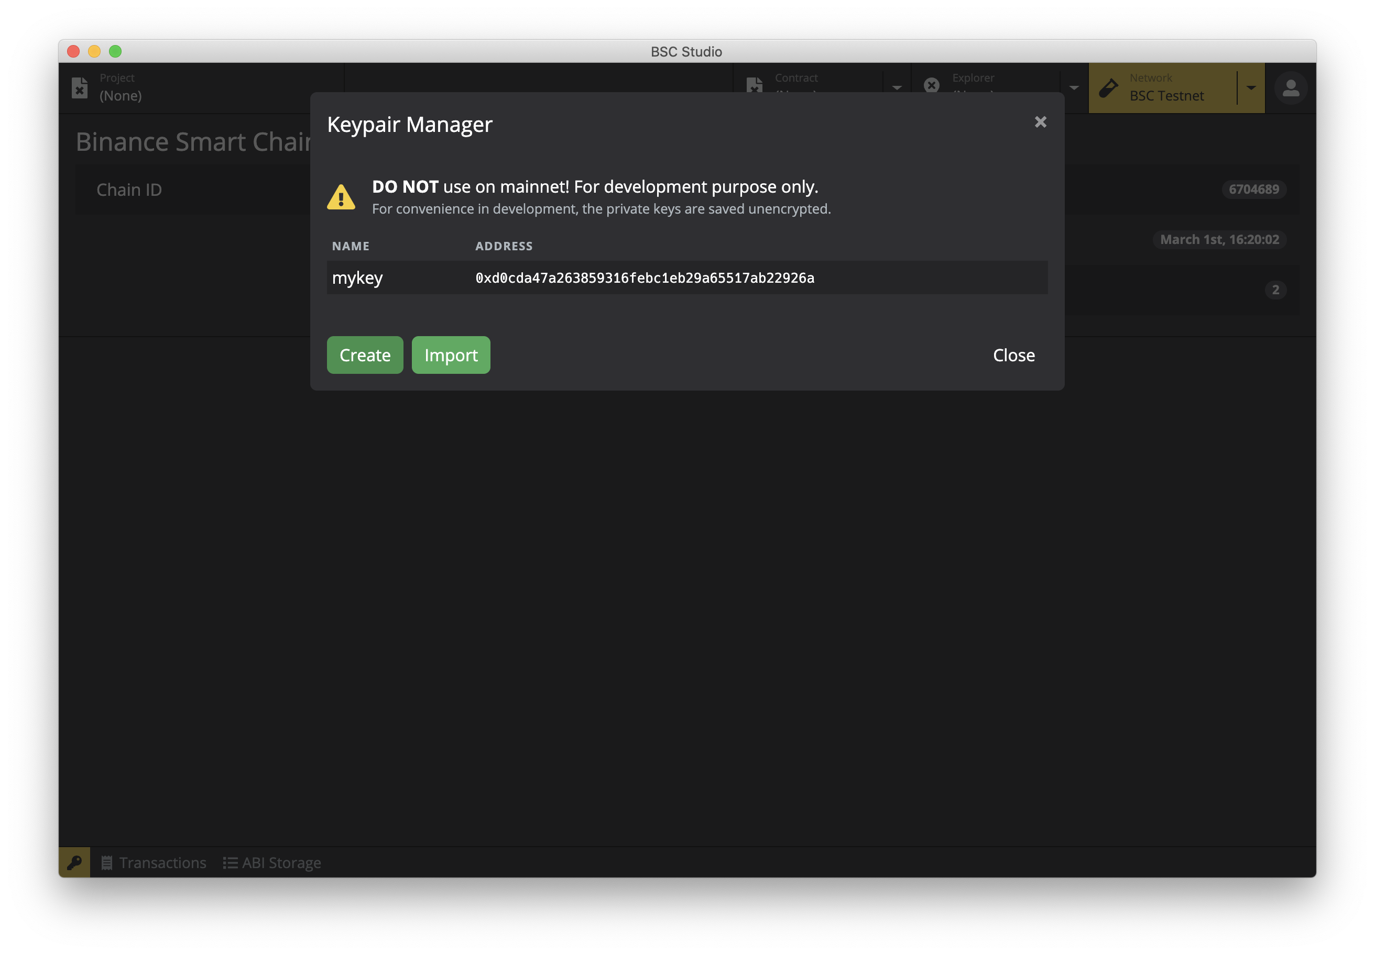
Task: Expand the Network BSC Testnet dropdown arrow
Action: [1251, 88]
